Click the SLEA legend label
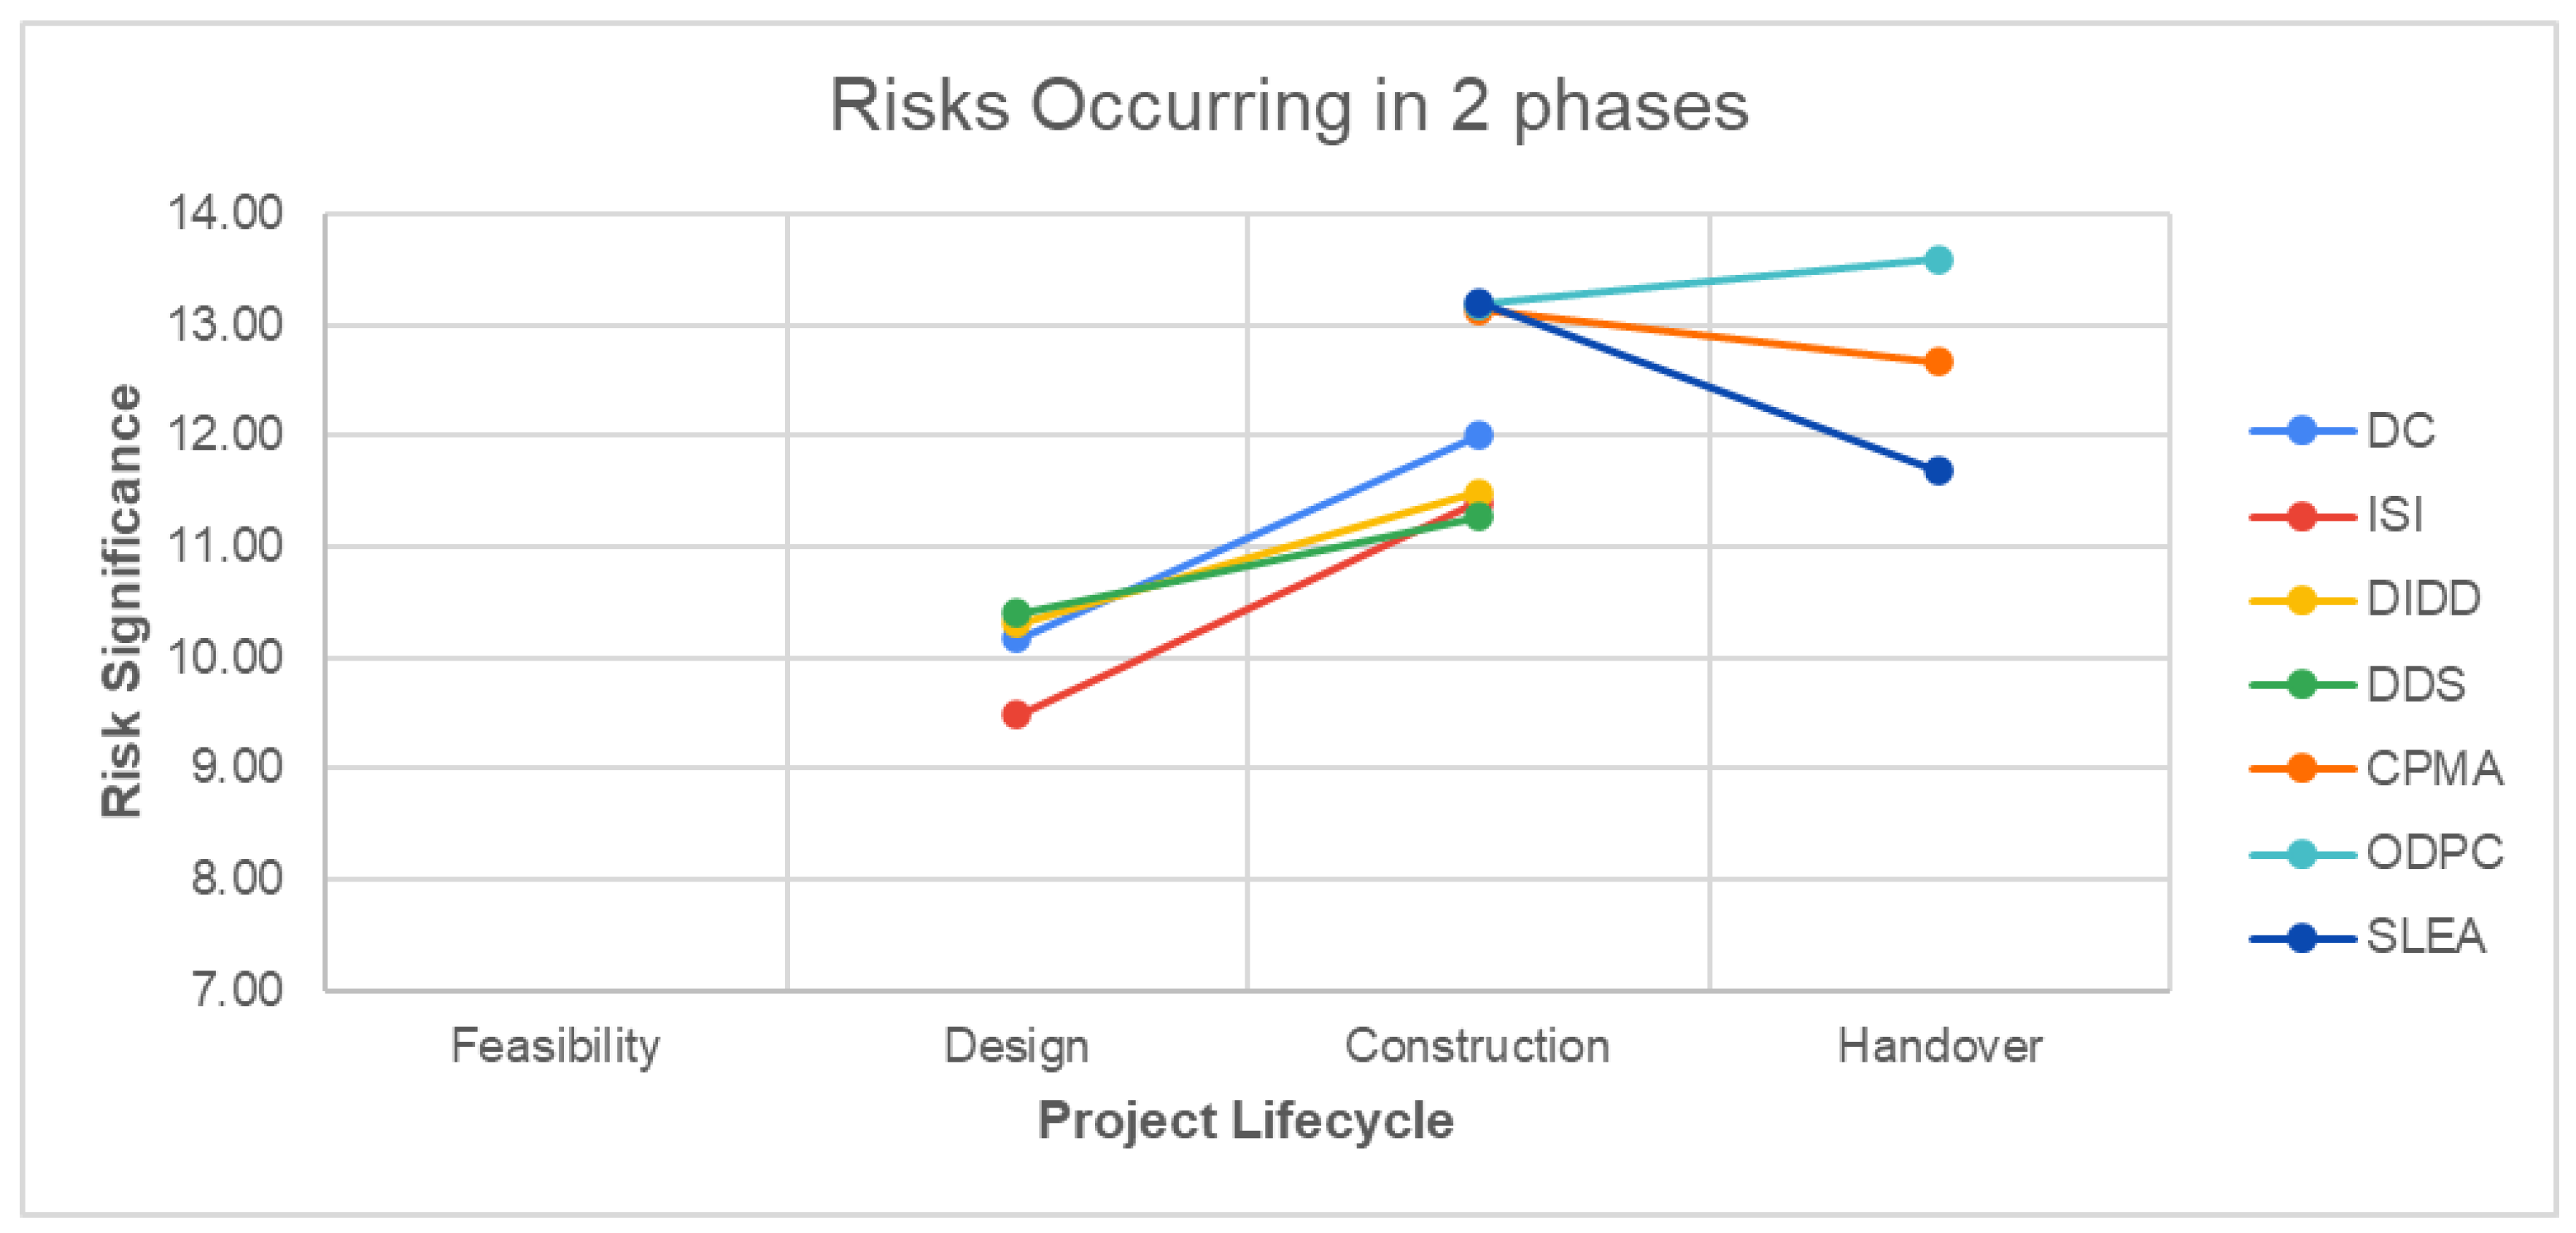The width and height of the screenshot is (2576, 1233). 2425,937
